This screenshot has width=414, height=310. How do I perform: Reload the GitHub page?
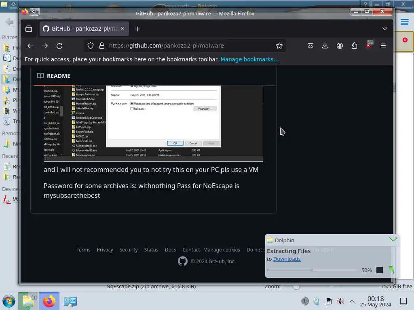[x=59, y=46]
